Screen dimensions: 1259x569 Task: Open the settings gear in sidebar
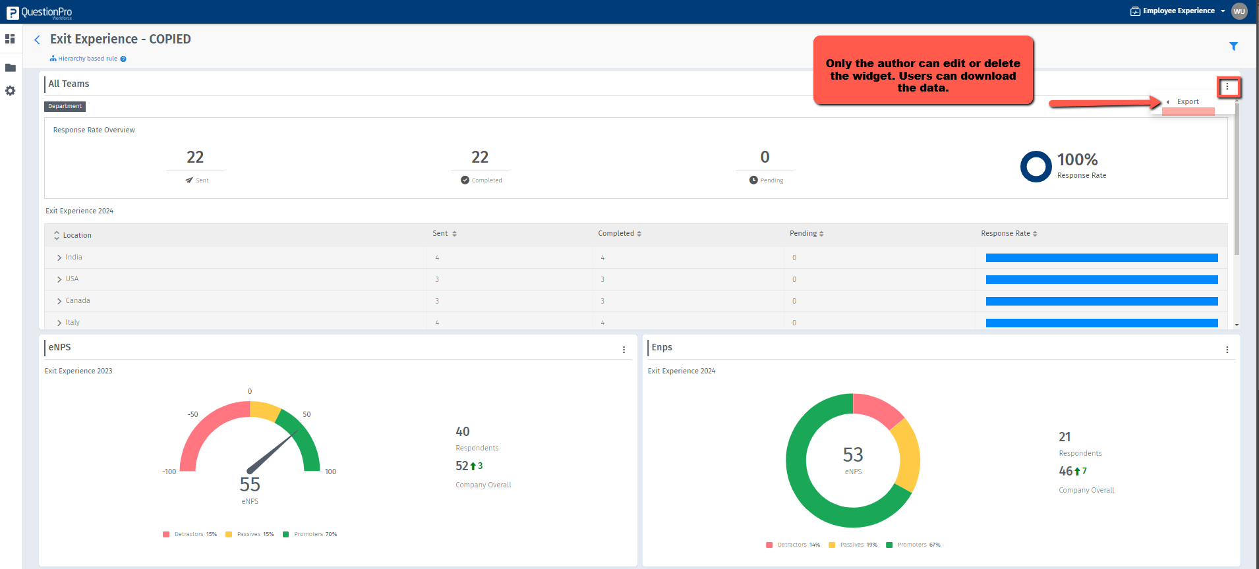tap(10, 91)
